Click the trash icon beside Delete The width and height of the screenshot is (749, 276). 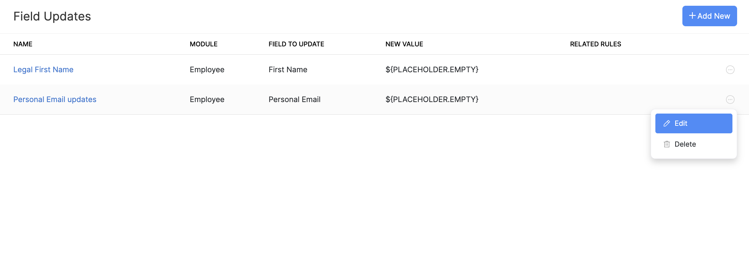tap(667, 144)
